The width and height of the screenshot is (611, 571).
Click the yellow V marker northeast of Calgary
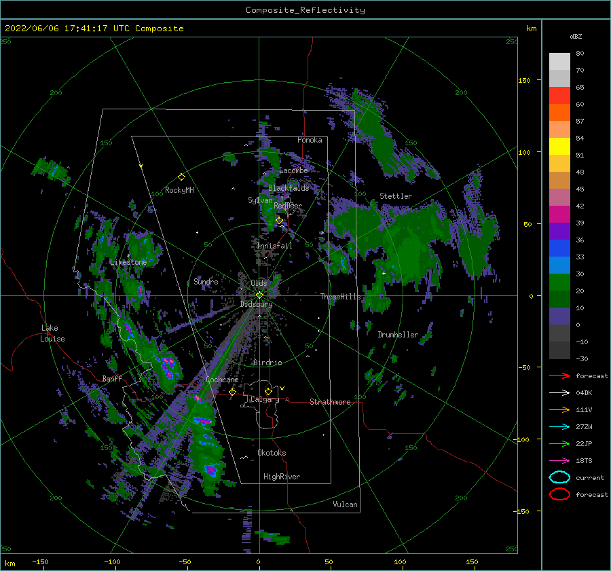(282, 388)
